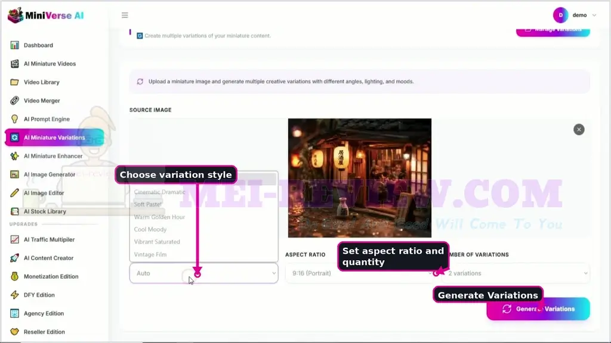The height and width of the screenshot is (343, 611).
Task: Pick Vintage Film style option
Action: tap(150, 255)
